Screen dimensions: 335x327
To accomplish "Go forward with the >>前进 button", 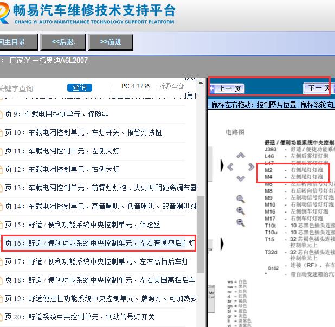I will 111,42.
